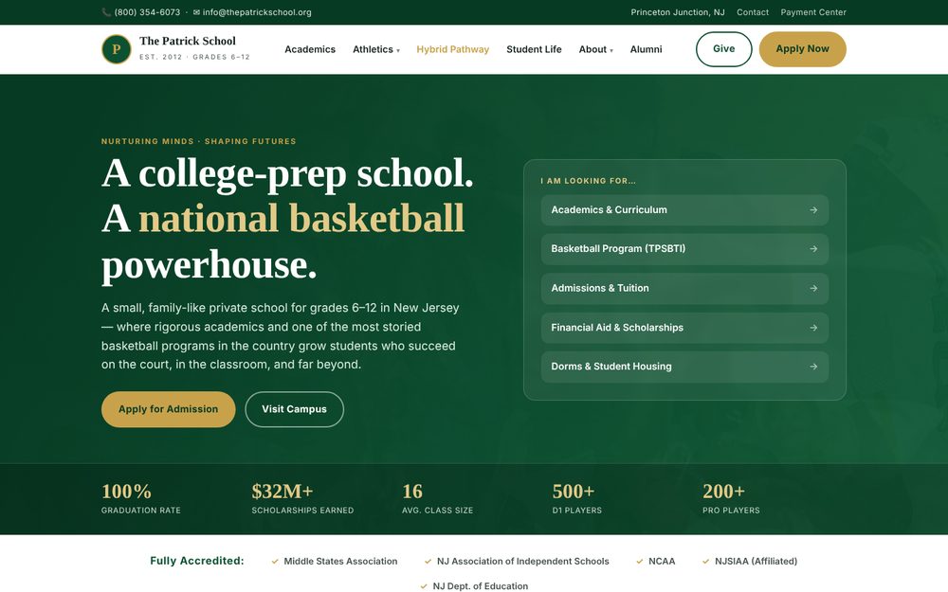
Task: Click the arrow icon on Academics & Curriculum
Action: tap(813, 210)
